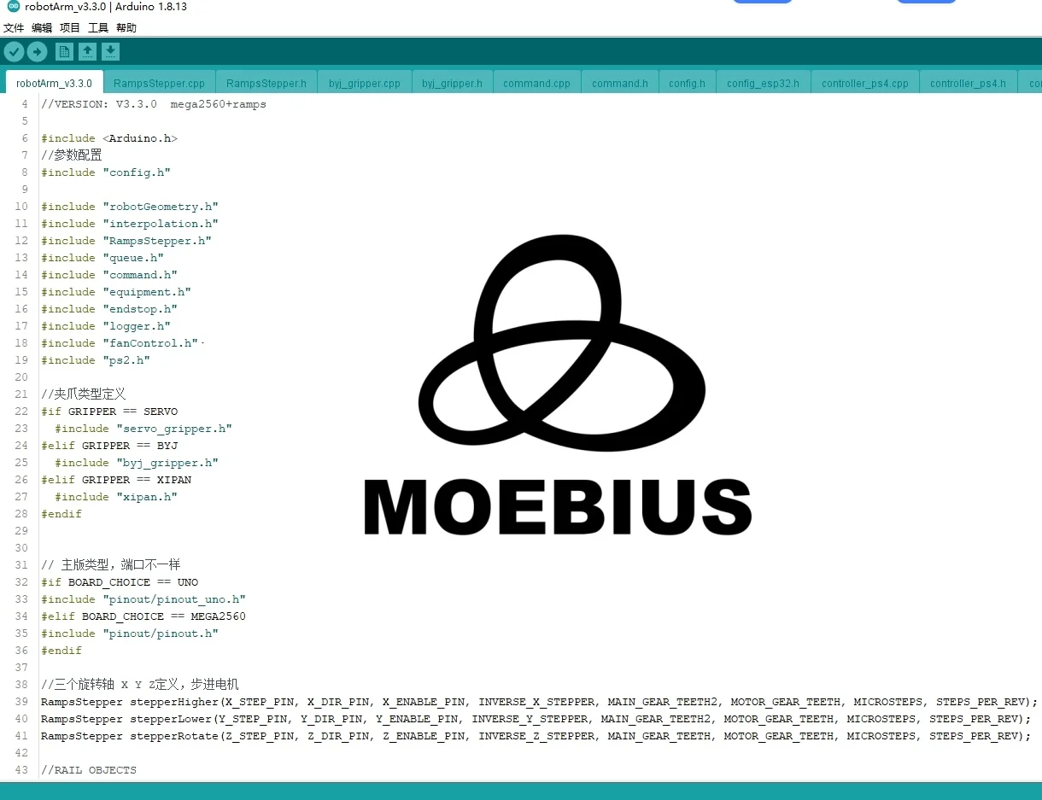Screen dimensions: 1042x800
Task: Open the 工具 menu
Action: [x=98, y=28]
